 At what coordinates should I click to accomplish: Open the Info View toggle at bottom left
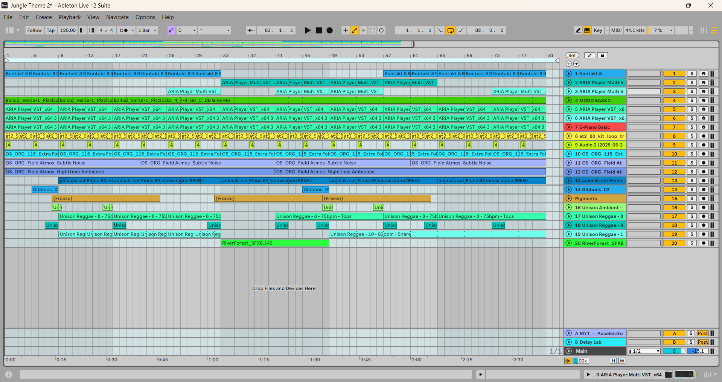[9, 374]
